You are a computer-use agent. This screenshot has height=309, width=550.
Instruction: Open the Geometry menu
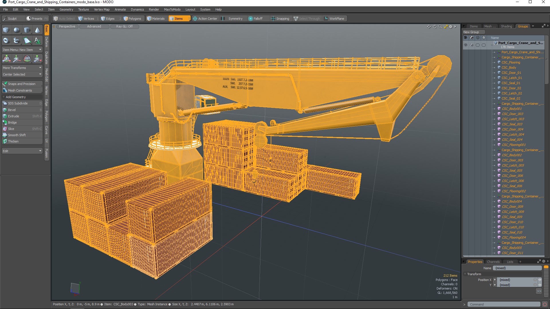click(x=66, y=9)
